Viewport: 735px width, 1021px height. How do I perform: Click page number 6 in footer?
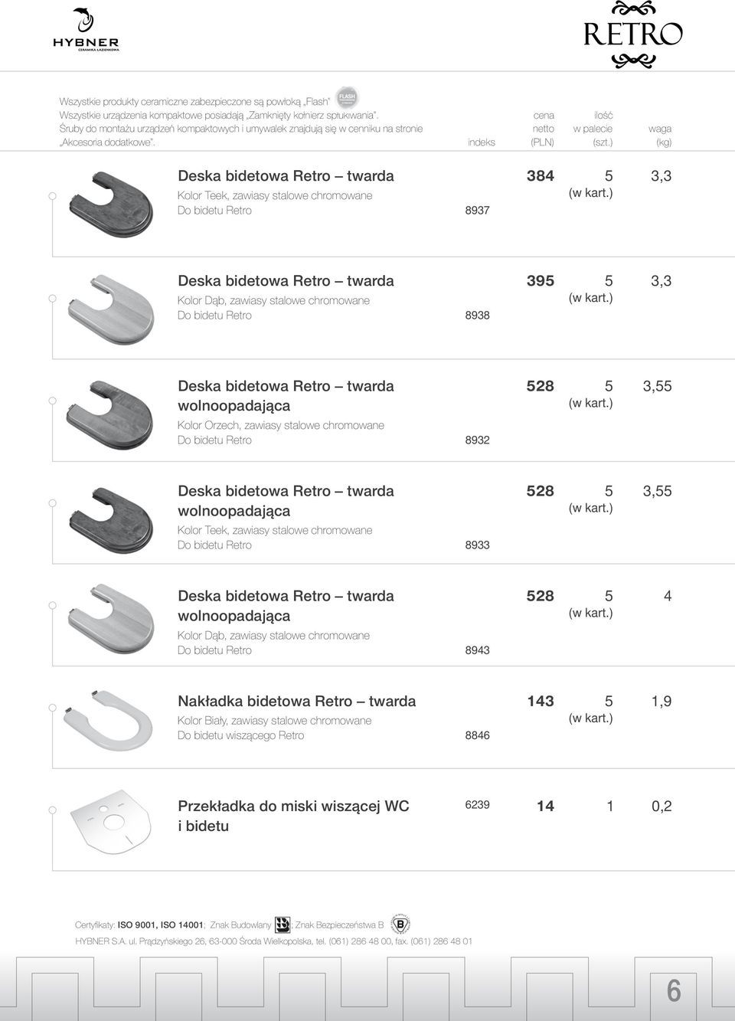[673, 990]
